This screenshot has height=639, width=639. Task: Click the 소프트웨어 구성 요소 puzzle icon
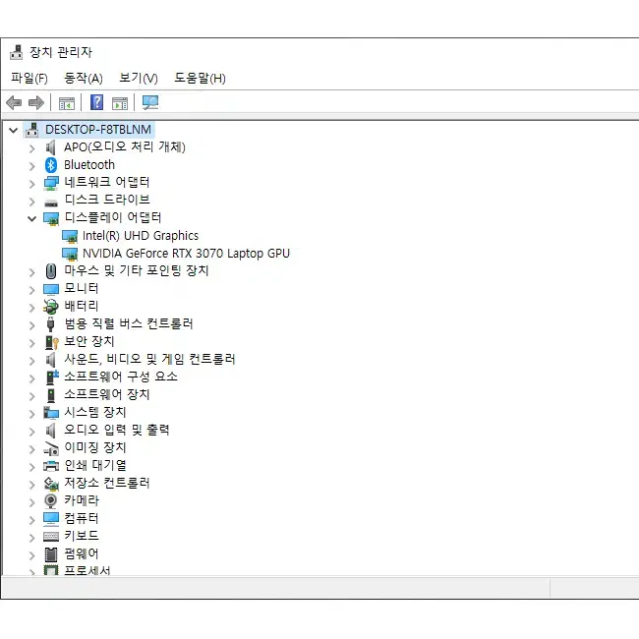(52, 378)
